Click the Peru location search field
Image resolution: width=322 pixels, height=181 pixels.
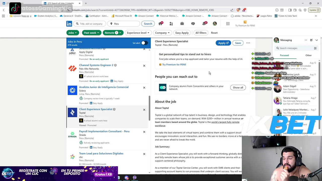click(x=124, y=24)
